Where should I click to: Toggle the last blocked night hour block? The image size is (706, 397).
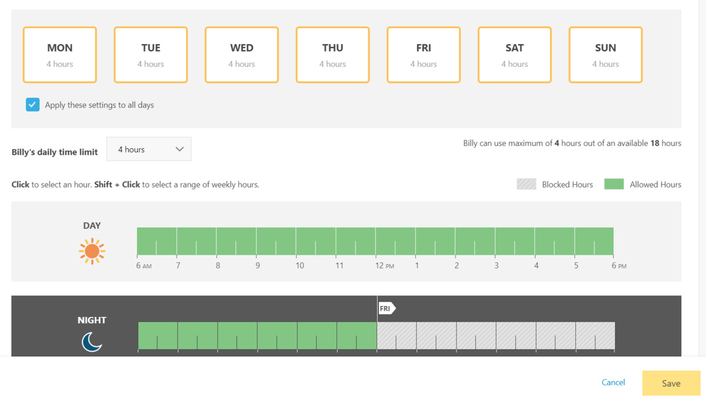pyautogui.click(x=595, y=336)
